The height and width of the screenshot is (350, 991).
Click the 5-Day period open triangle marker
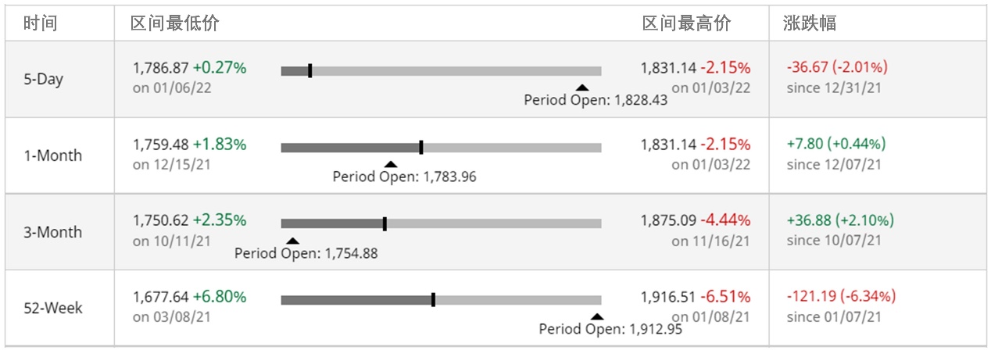pyautogui.click(x=581, y=88)
